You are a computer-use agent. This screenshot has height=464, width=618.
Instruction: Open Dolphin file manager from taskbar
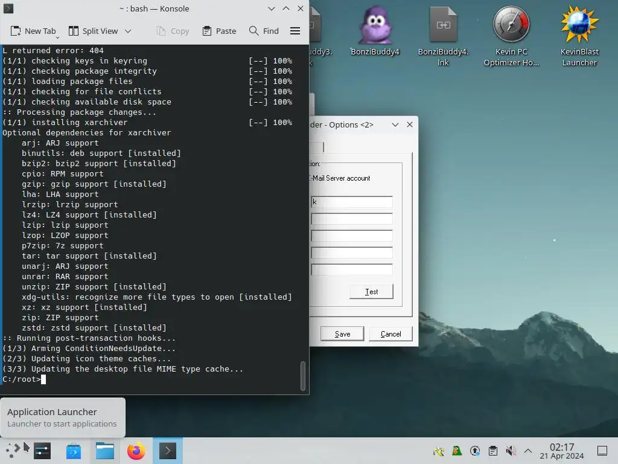point(105,451)
